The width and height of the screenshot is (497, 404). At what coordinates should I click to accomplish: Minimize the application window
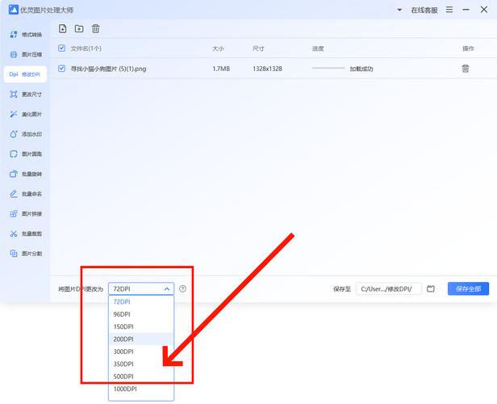pyautogui.click(x=466, y=10)
